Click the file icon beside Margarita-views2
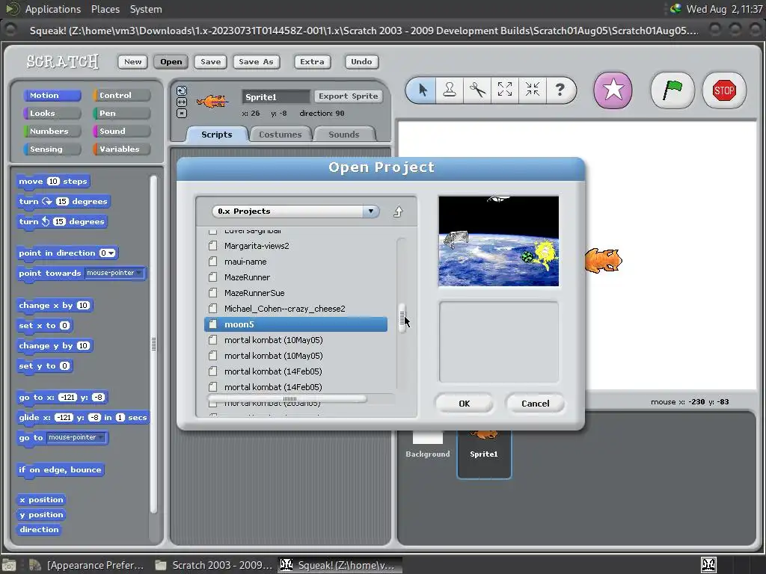 [x=212, y=246]
